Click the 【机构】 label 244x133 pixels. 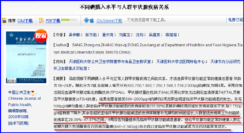(x=59, y=62)
